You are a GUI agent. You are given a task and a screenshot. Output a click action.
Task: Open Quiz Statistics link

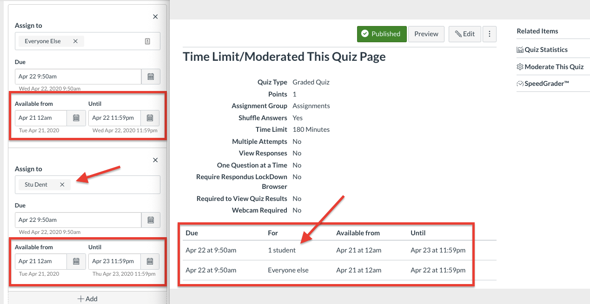click(546, 50)
